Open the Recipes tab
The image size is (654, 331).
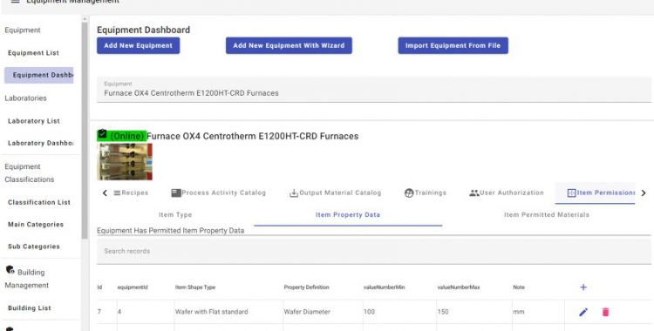pos(131,193)
